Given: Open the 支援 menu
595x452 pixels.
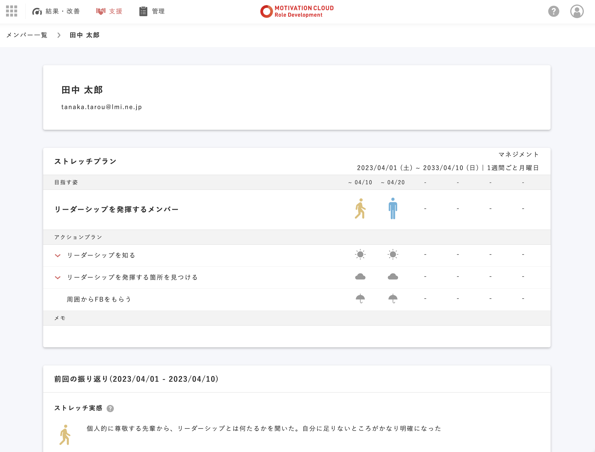Looking at the screenshot, I should (x=109, y=11).
